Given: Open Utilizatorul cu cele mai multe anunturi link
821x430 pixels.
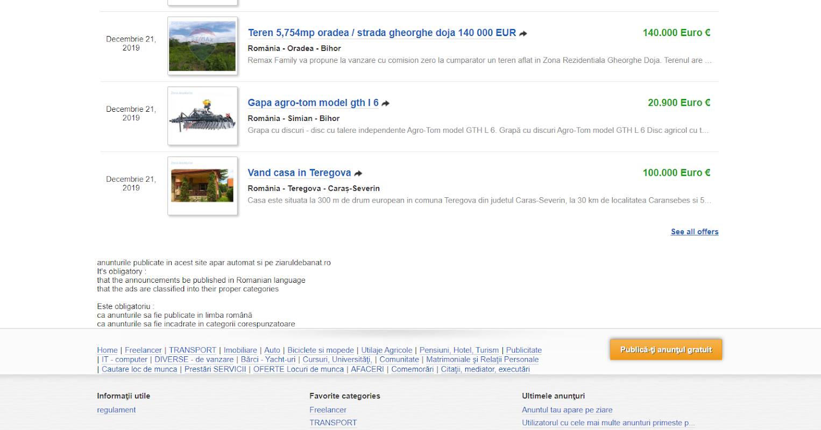Looking at the screenshot, I should coord(608,423).
